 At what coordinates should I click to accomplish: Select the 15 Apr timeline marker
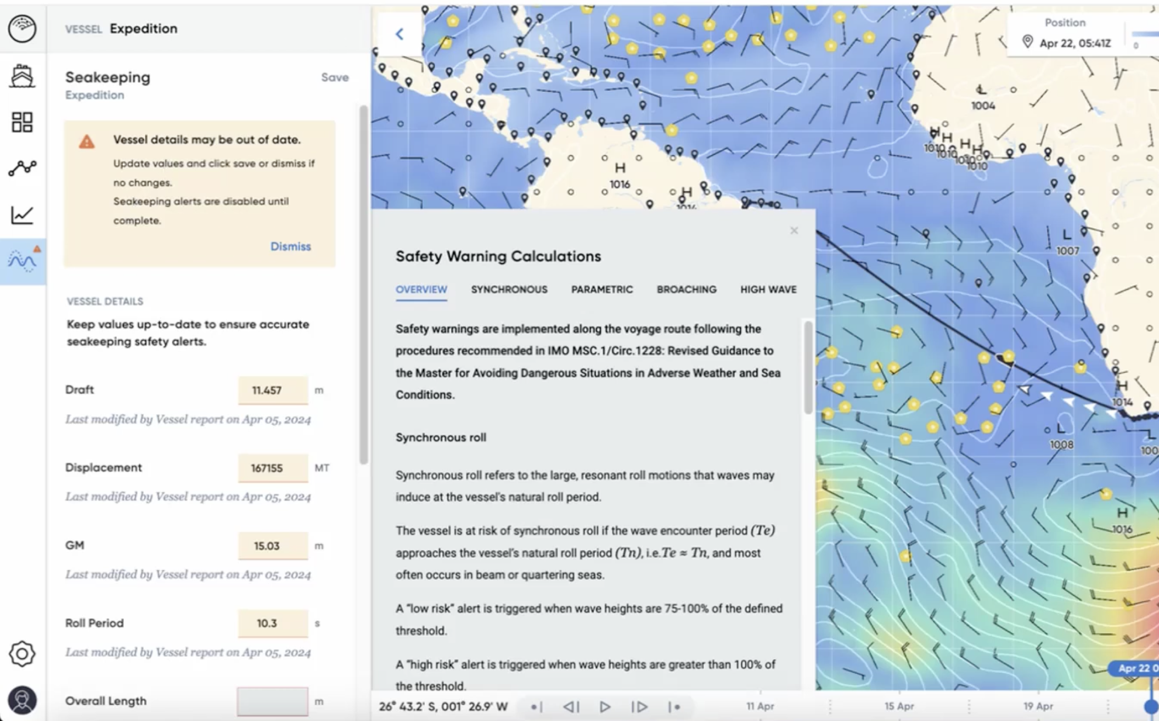(x=899, y=706)
